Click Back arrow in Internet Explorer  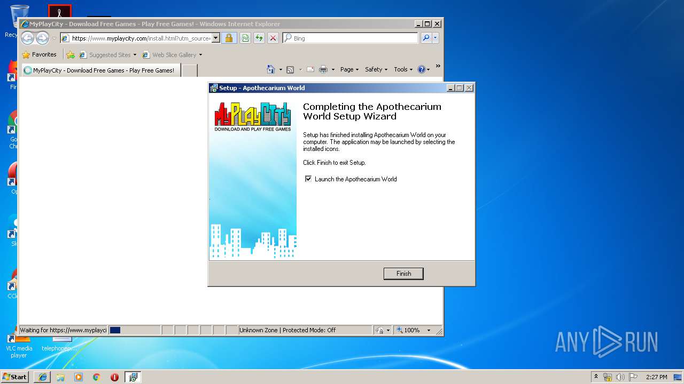pyautogui.click(x=27, y=38)
